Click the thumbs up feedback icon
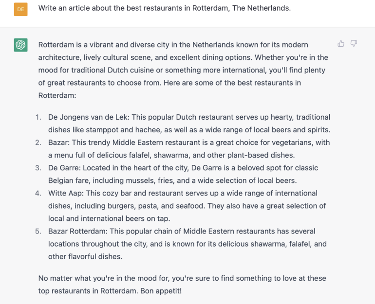The height and width of the screenshot is (304, 375). 341,43
